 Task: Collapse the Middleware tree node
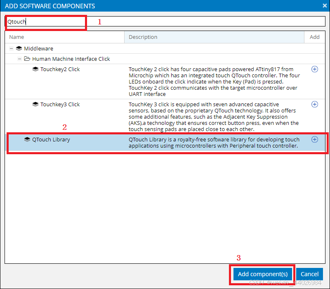tap(11, 48)
